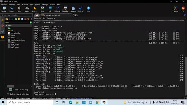The height and width of the screenshot is (105, 187).
Task: Launch MultiExec mode
Action: pyautogui.click(x=58, y=9)
